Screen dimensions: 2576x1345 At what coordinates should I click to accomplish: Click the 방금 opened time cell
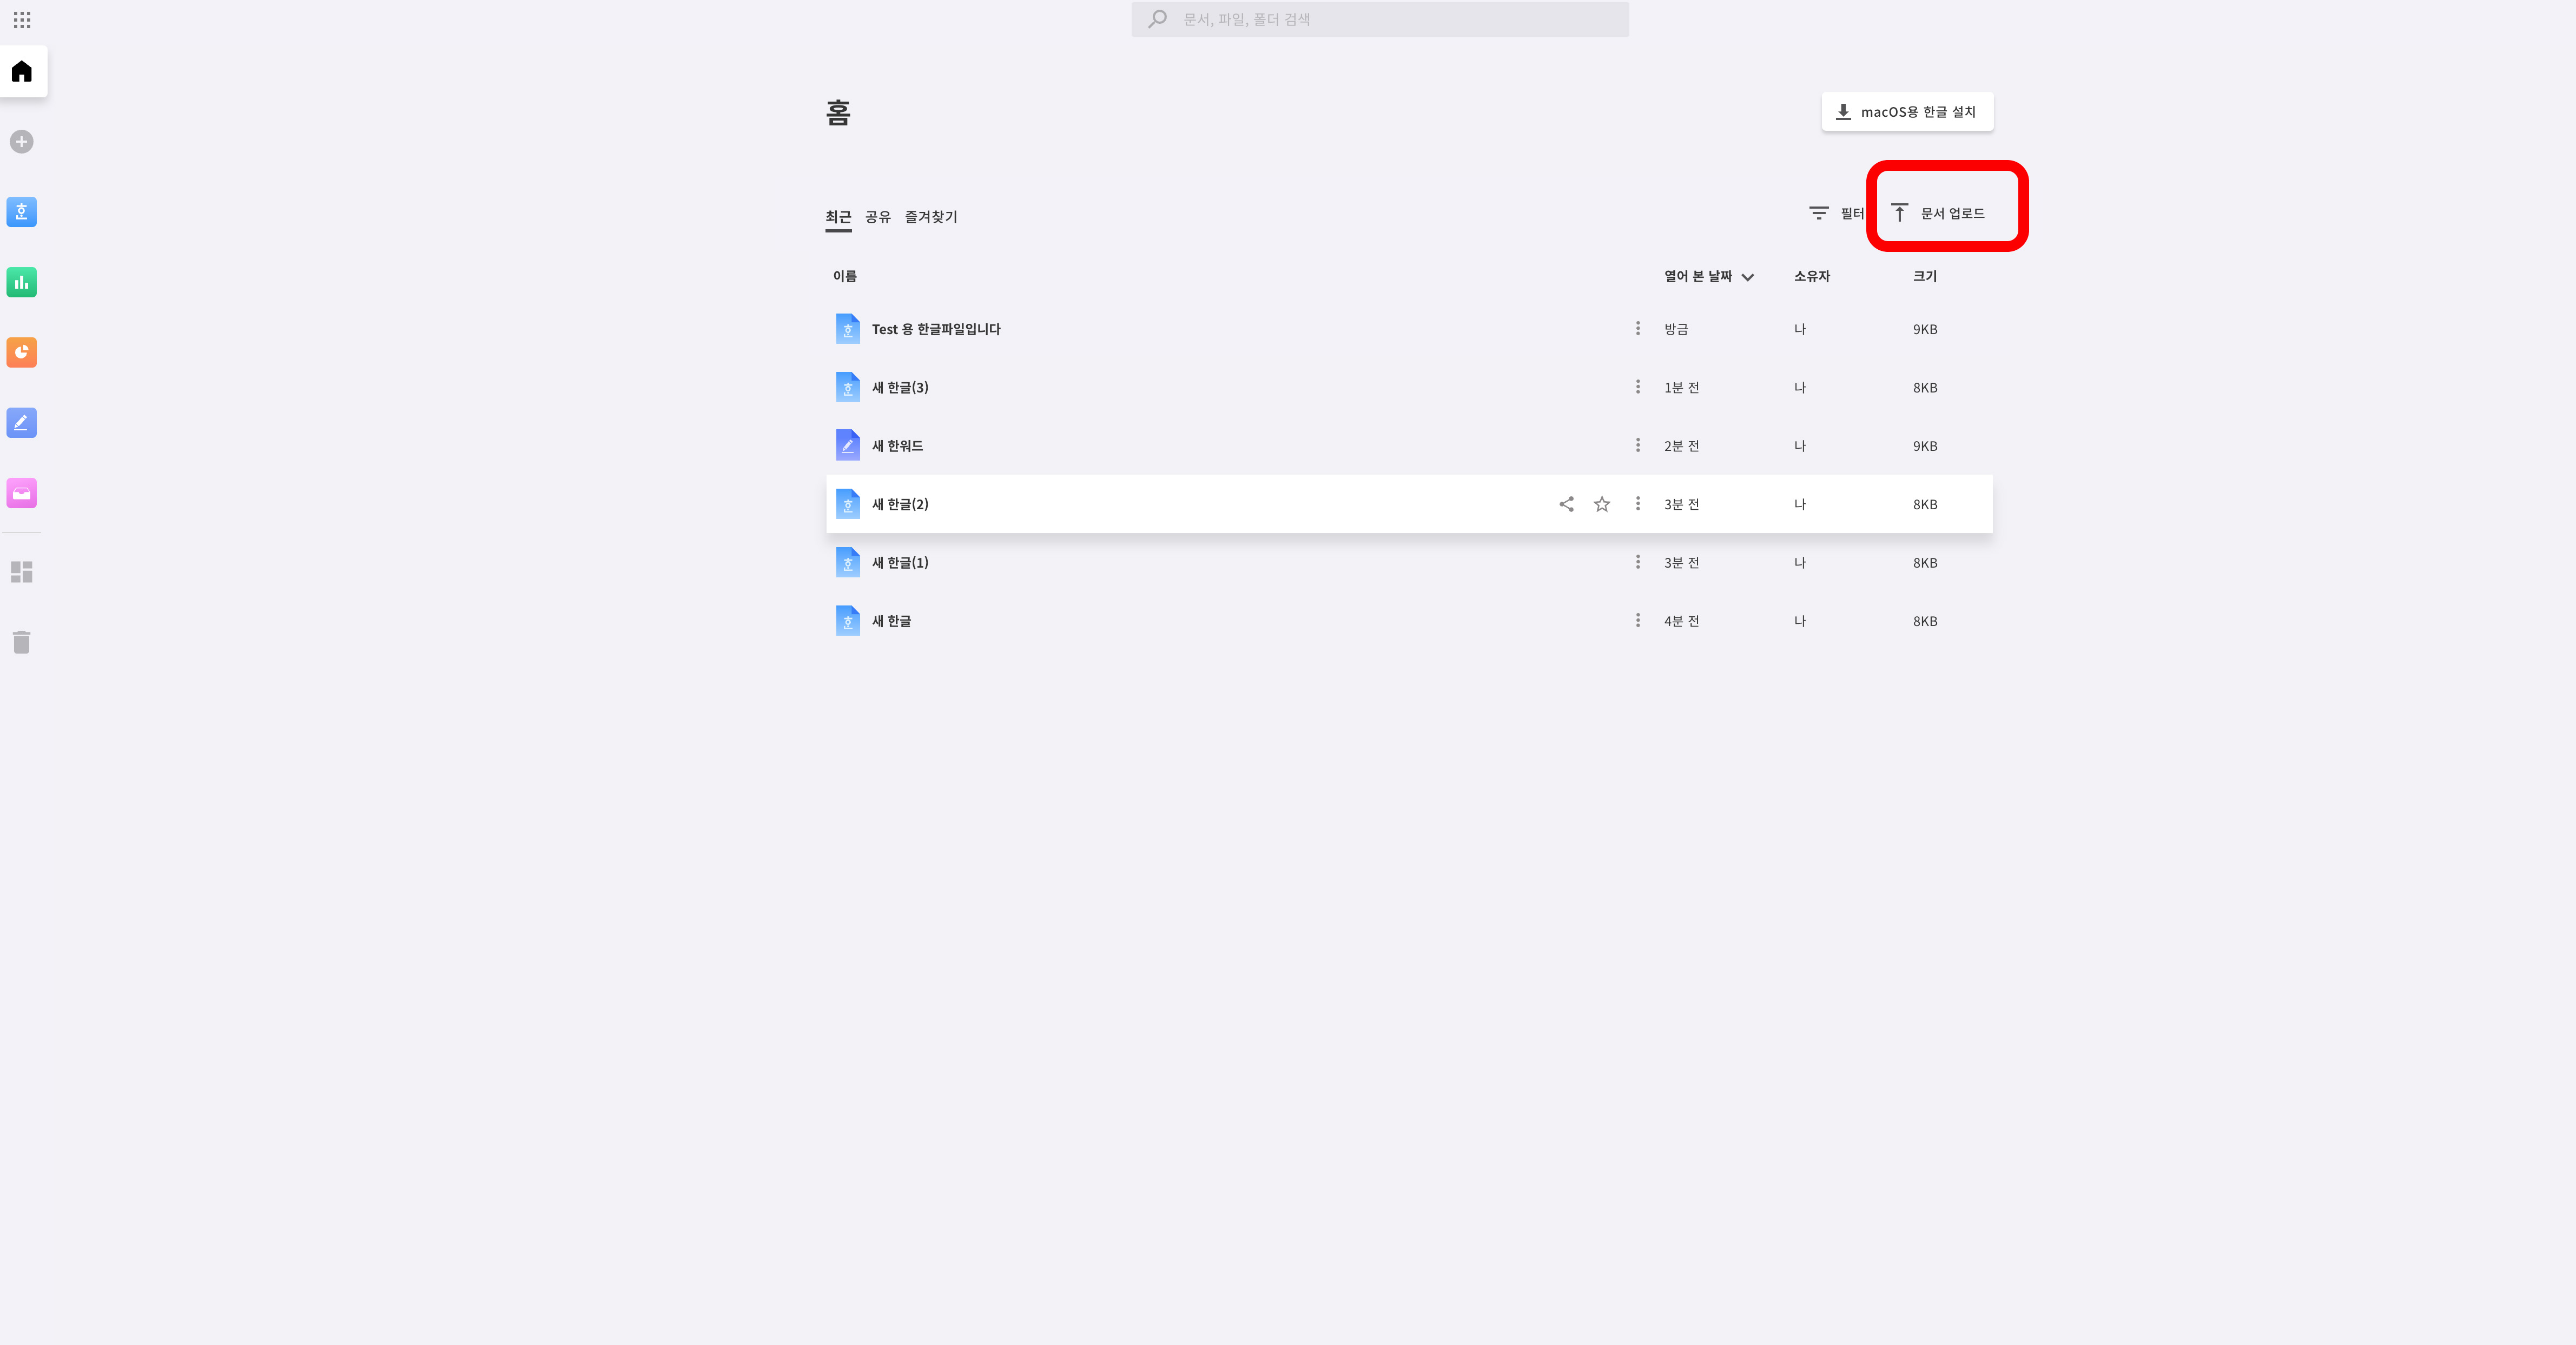click(x=1676, y=329)
